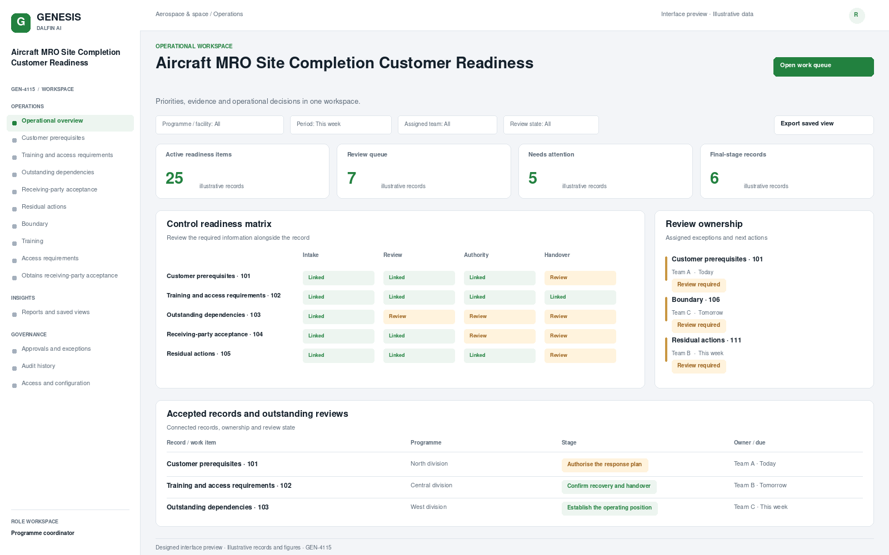Click Review required badge under Residual actions 111
This screenshot has width=889, height=555.
tap(698, 366)
